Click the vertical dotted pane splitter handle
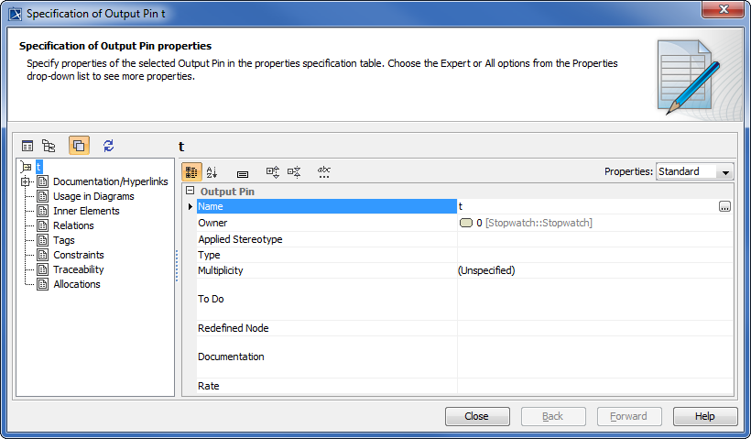The image size is (751, 439). (177, 266)
